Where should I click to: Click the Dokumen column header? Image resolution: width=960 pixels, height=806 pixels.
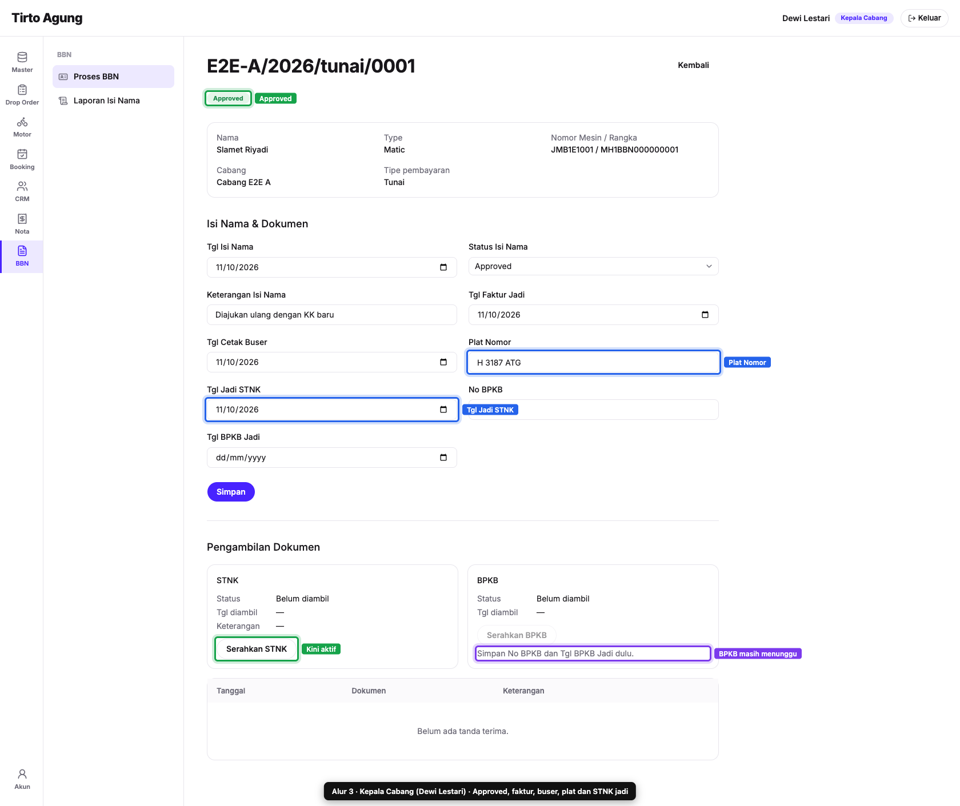tap(369, 691)
